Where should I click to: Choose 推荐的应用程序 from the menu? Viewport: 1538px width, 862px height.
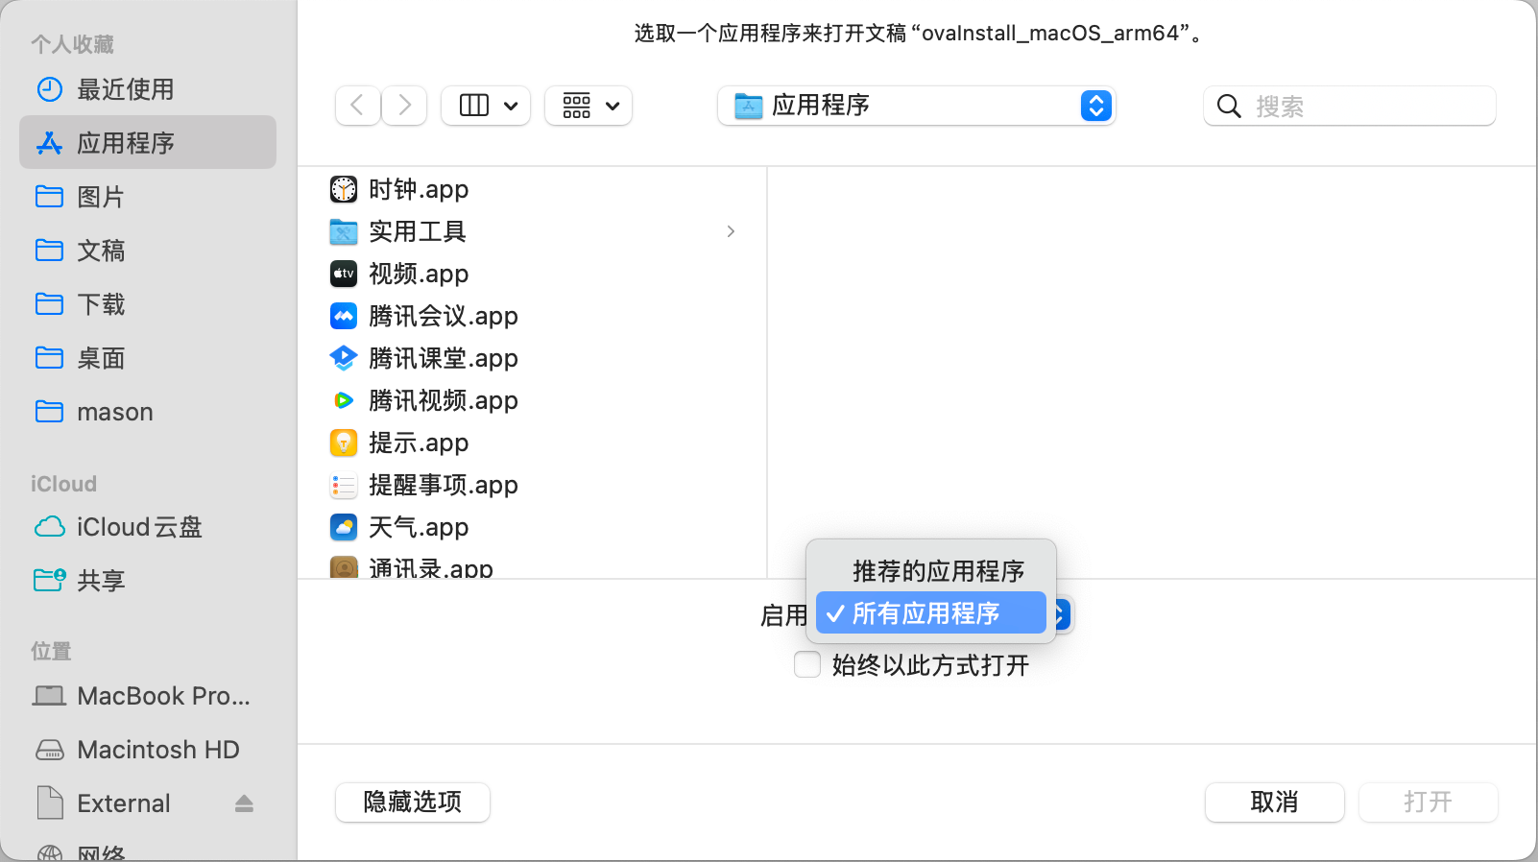937,571
